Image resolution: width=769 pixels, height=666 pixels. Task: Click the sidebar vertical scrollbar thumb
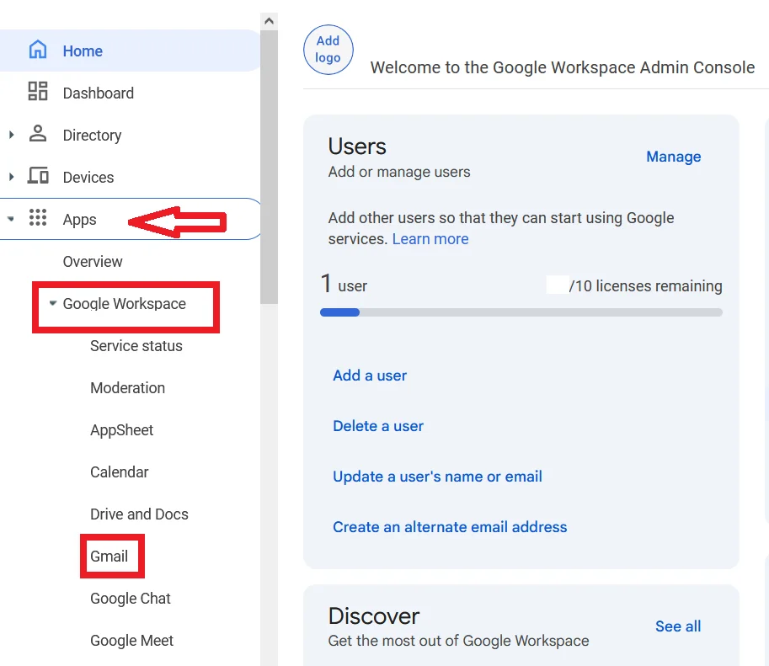coord(269,167)
